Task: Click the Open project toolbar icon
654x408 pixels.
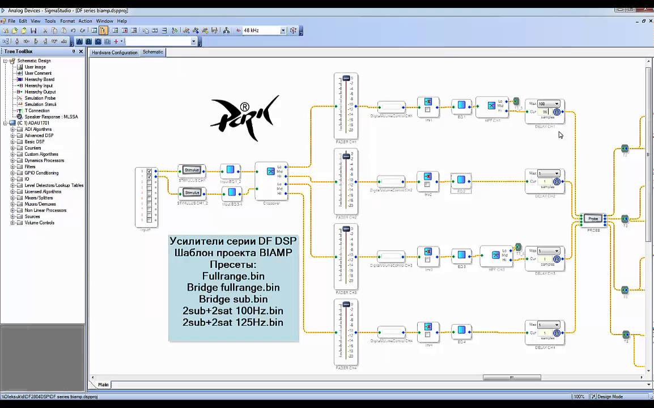Action: pyautogui.click(x=15, y=31)
